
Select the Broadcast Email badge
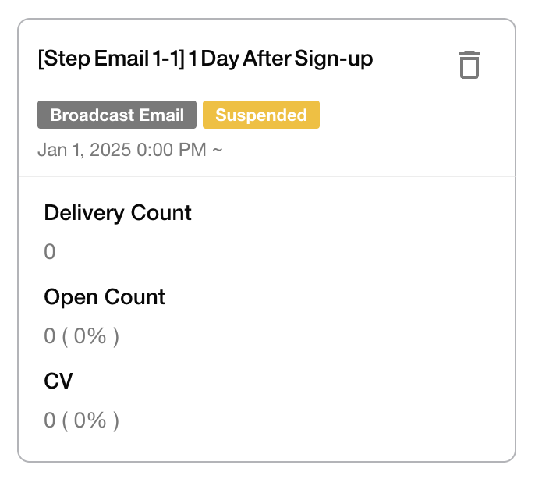pyautogui.click(x=117, y=115)
